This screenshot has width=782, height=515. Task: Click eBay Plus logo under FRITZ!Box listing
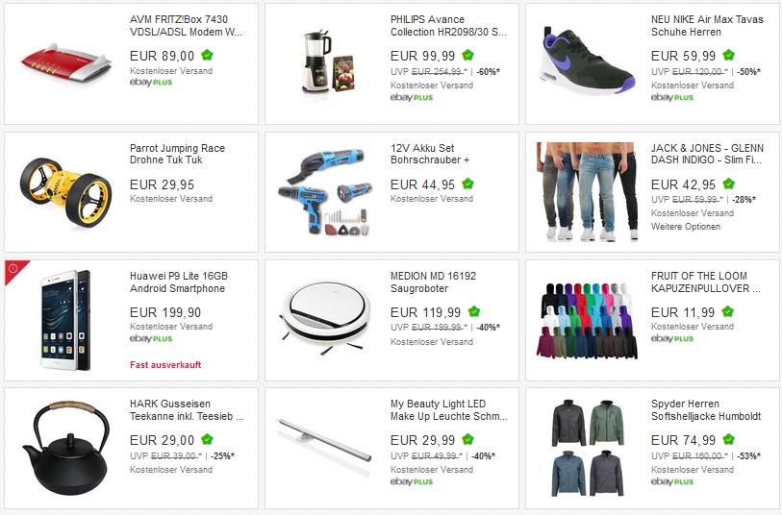[151, 83]
